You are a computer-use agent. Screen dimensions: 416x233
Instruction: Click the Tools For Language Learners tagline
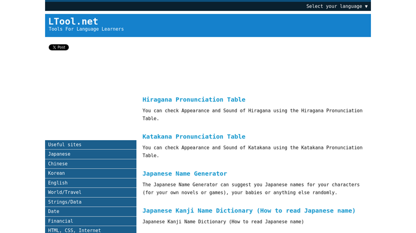(x=86, y=29)
